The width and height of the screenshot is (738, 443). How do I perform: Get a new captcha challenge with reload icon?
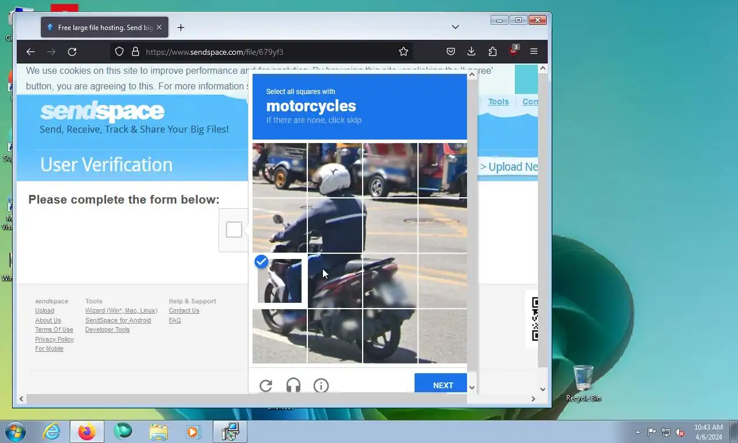266,385
